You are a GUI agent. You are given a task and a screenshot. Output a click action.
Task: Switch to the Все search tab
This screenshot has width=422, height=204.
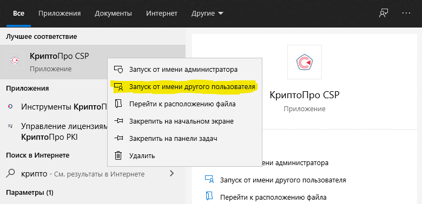tap(18, 13)
